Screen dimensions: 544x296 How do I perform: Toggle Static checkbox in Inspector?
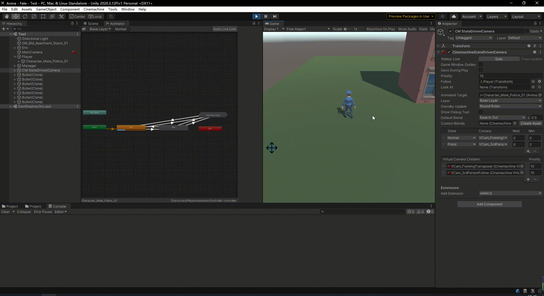[527, 31]
